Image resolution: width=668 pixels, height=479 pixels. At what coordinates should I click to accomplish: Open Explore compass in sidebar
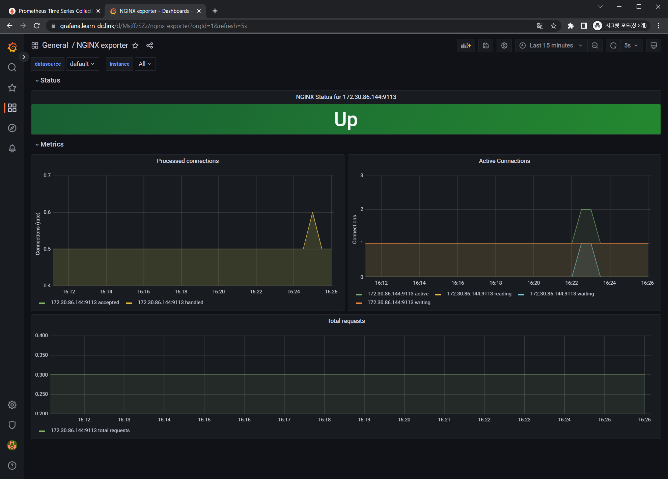pyautogui.click(x=12, y=128)
